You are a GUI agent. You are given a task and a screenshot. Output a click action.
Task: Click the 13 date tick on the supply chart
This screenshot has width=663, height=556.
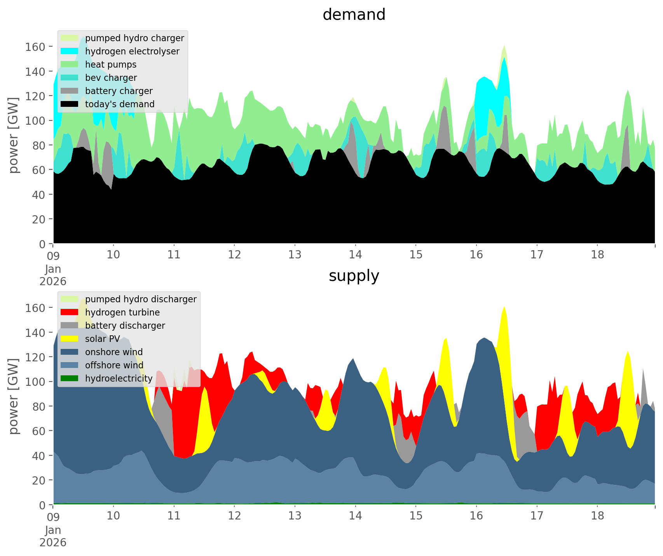[x=295, y=516]
